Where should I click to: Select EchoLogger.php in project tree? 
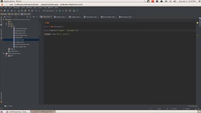point(21,35)
